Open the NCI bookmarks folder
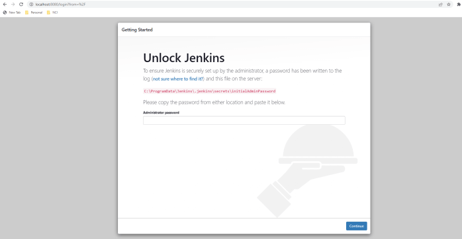The width and height of the screenshot is (462, 239). tap(52, 13)
